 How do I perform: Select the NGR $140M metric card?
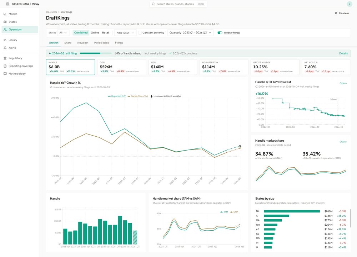pyautogui.click(x=172, y=67)
